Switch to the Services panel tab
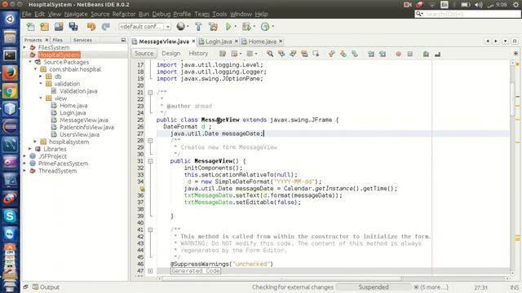 coord(82,40)
